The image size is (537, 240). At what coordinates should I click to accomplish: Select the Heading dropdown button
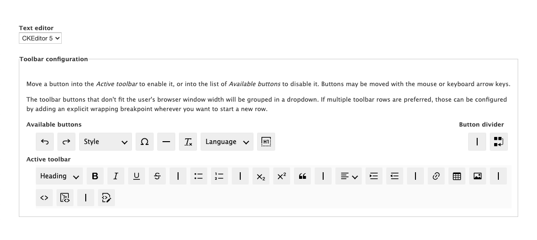click(59, 176)
